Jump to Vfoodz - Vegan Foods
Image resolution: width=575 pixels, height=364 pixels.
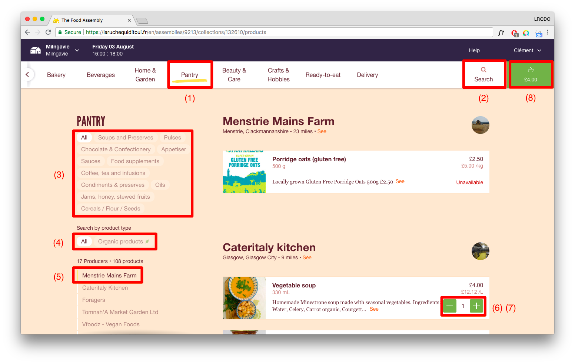[111, 324]
